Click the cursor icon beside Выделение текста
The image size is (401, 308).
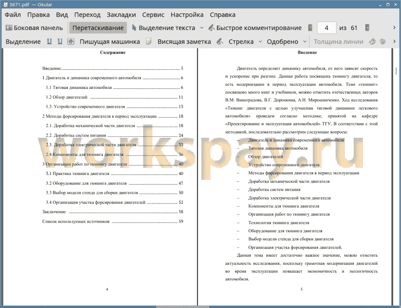pos(134,28)
